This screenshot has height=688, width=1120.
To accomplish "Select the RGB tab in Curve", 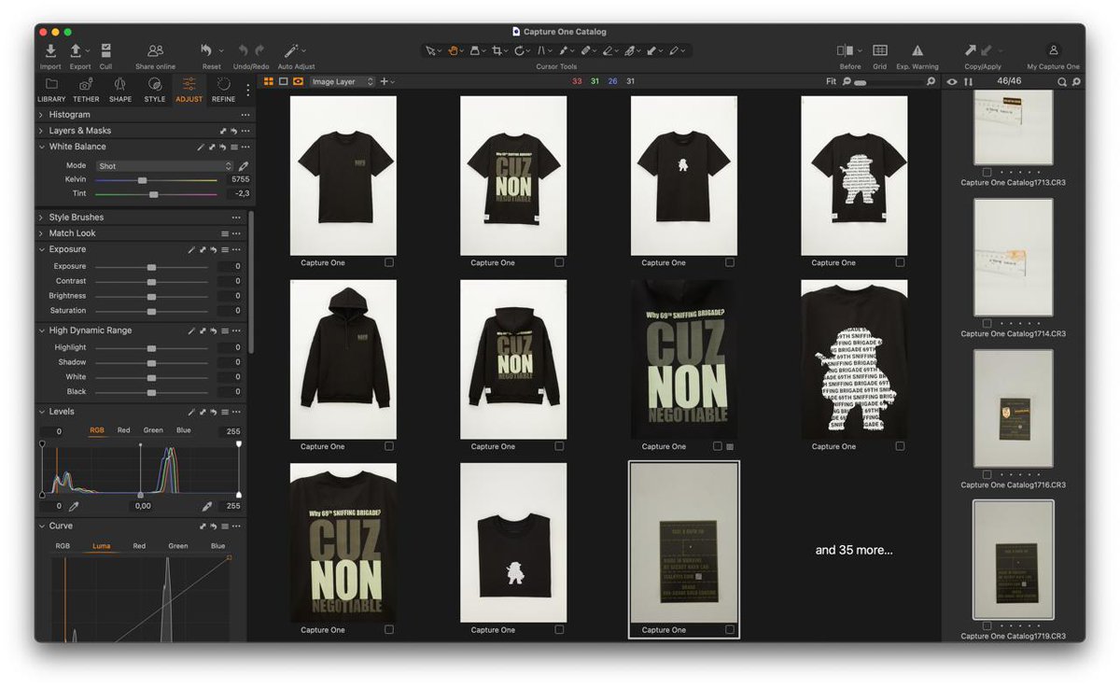I will [x=63, y=546].
